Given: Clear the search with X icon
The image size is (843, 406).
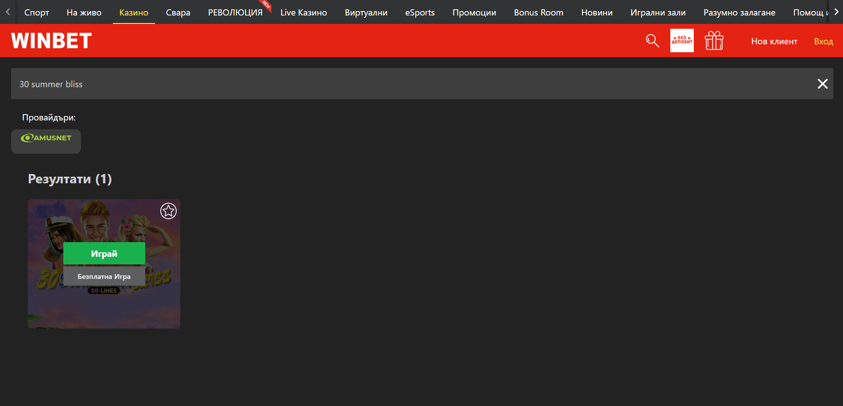Looking at the screenshot, I should pyautogui.click(x=823, y=84).
